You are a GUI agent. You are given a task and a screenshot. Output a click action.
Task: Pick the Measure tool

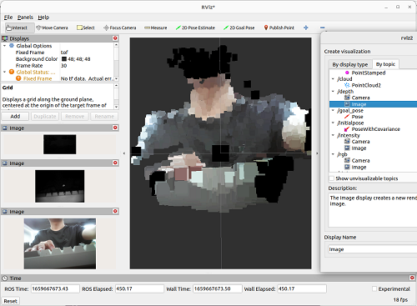[x=156, y=28]
